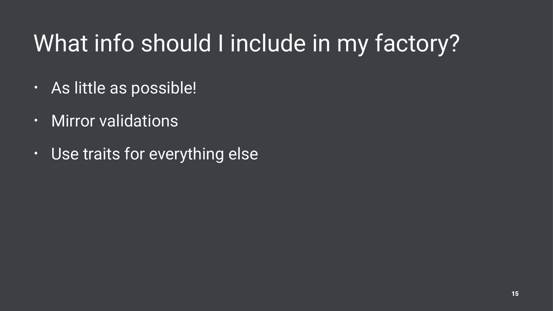Image resolution: width=553 pixels, height=311 pixels.
Task: Click the word 'should' in the title
Action: coord(176,43)
